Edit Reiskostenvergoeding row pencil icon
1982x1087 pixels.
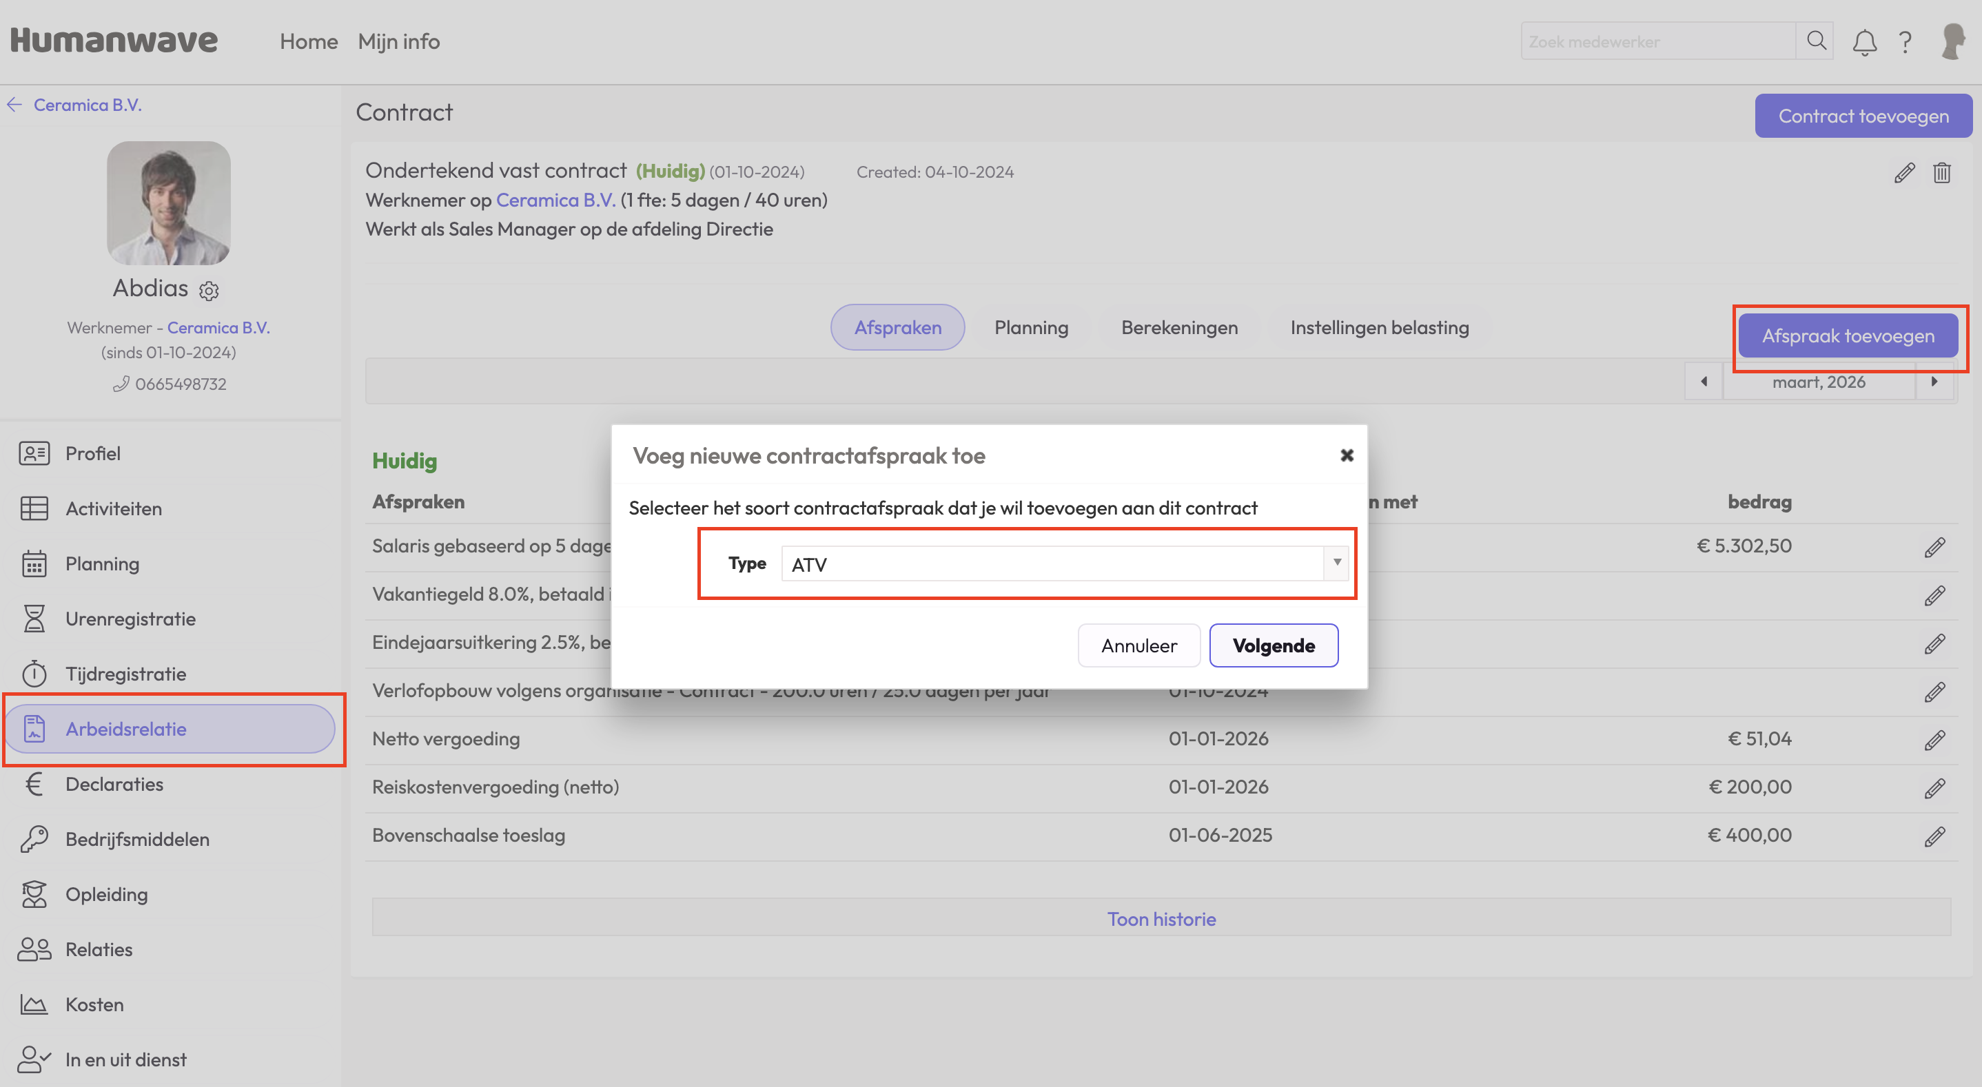pyautogui.click(x=1934, y=788)
